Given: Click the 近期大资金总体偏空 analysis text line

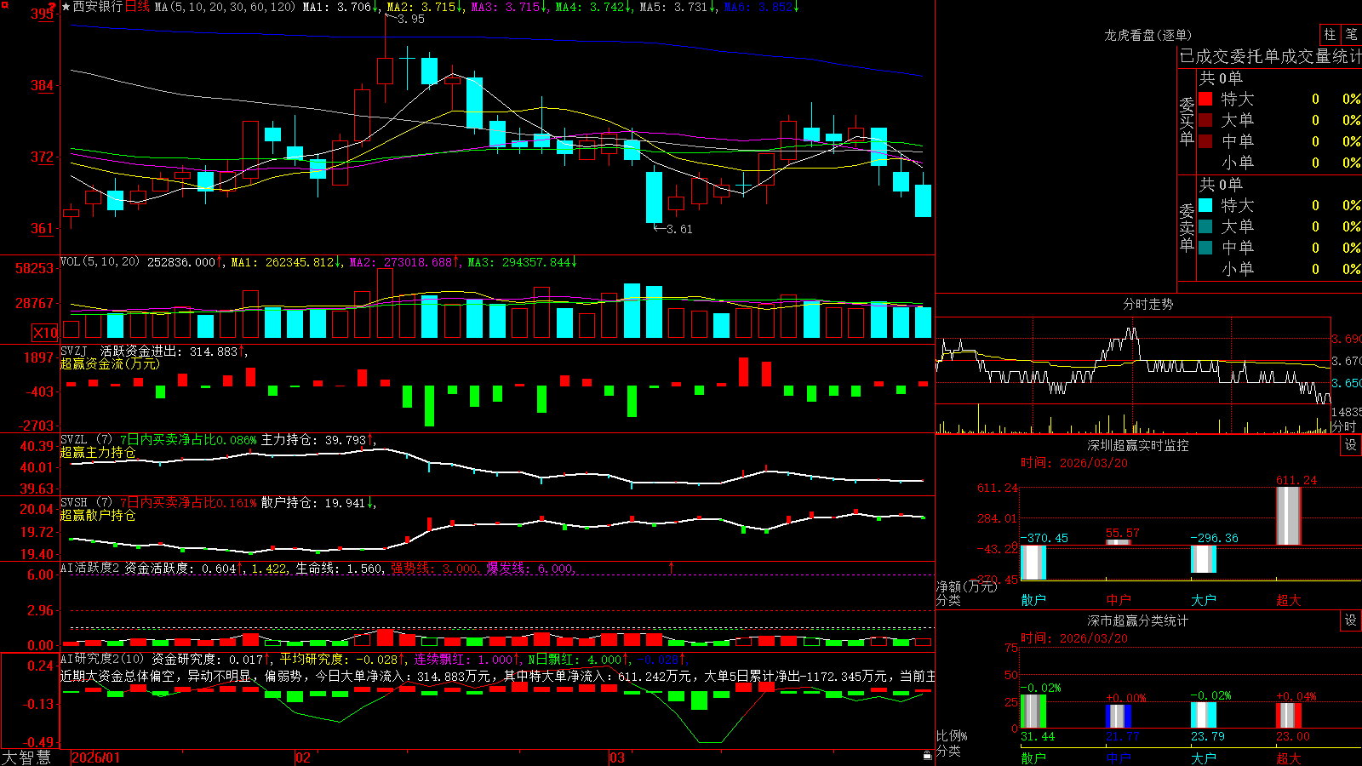Looking at the screenshot, I should pos(498,676).
